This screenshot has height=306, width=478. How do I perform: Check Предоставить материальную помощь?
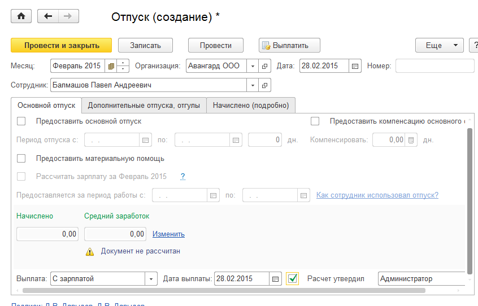click(x=21, y=159)
